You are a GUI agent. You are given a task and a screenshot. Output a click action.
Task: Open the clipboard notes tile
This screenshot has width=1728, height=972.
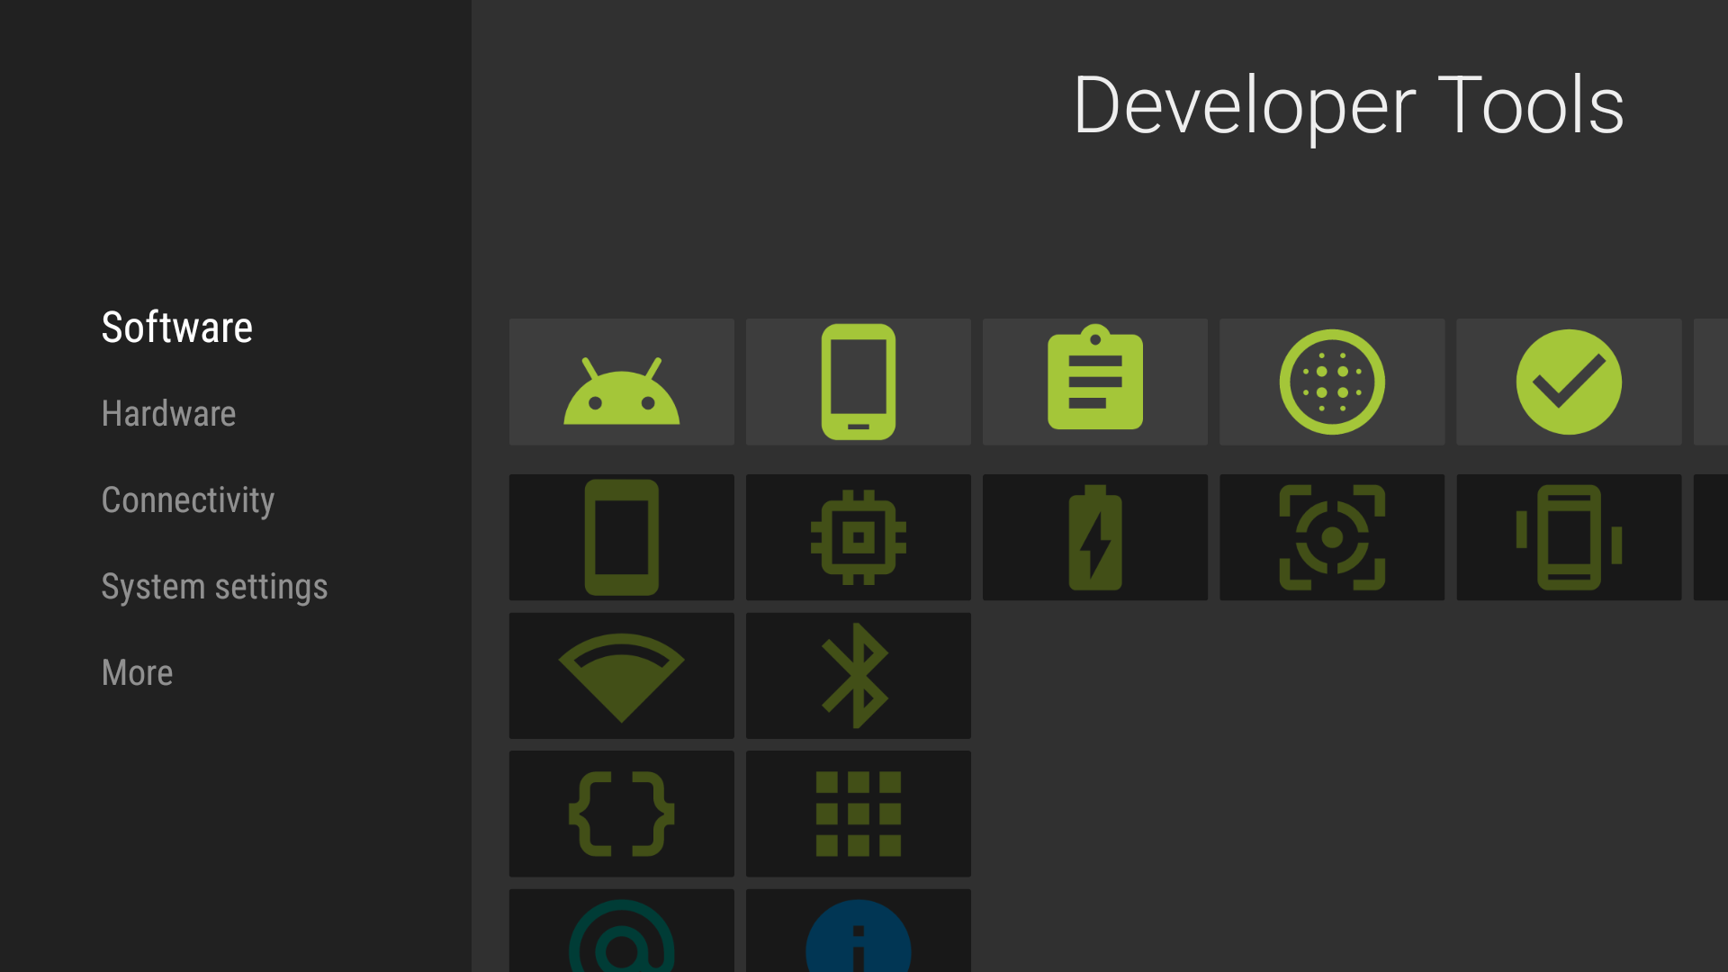click(1094, 382)
